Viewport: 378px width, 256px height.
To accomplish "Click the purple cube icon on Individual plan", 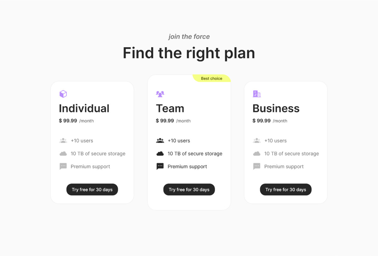I will pos(63,94).
